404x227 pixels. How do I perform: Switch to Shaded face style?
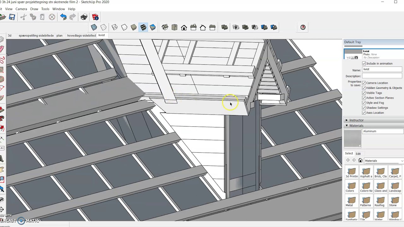[x=134, y=27]
